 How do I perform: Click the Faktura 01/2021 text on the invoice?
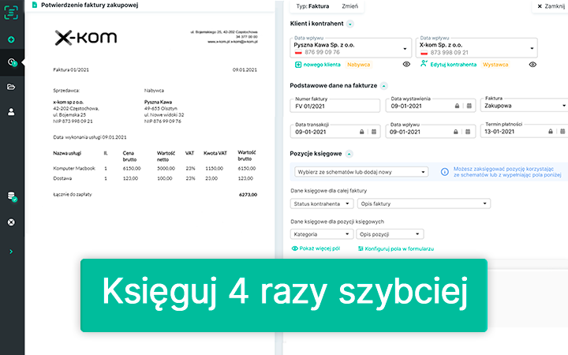pos(71,70)
